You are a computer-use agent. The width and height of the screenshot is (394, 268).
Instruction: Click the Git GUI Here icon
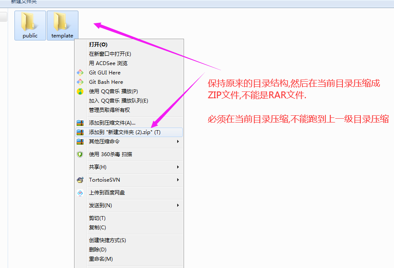(x=80, y=73)
